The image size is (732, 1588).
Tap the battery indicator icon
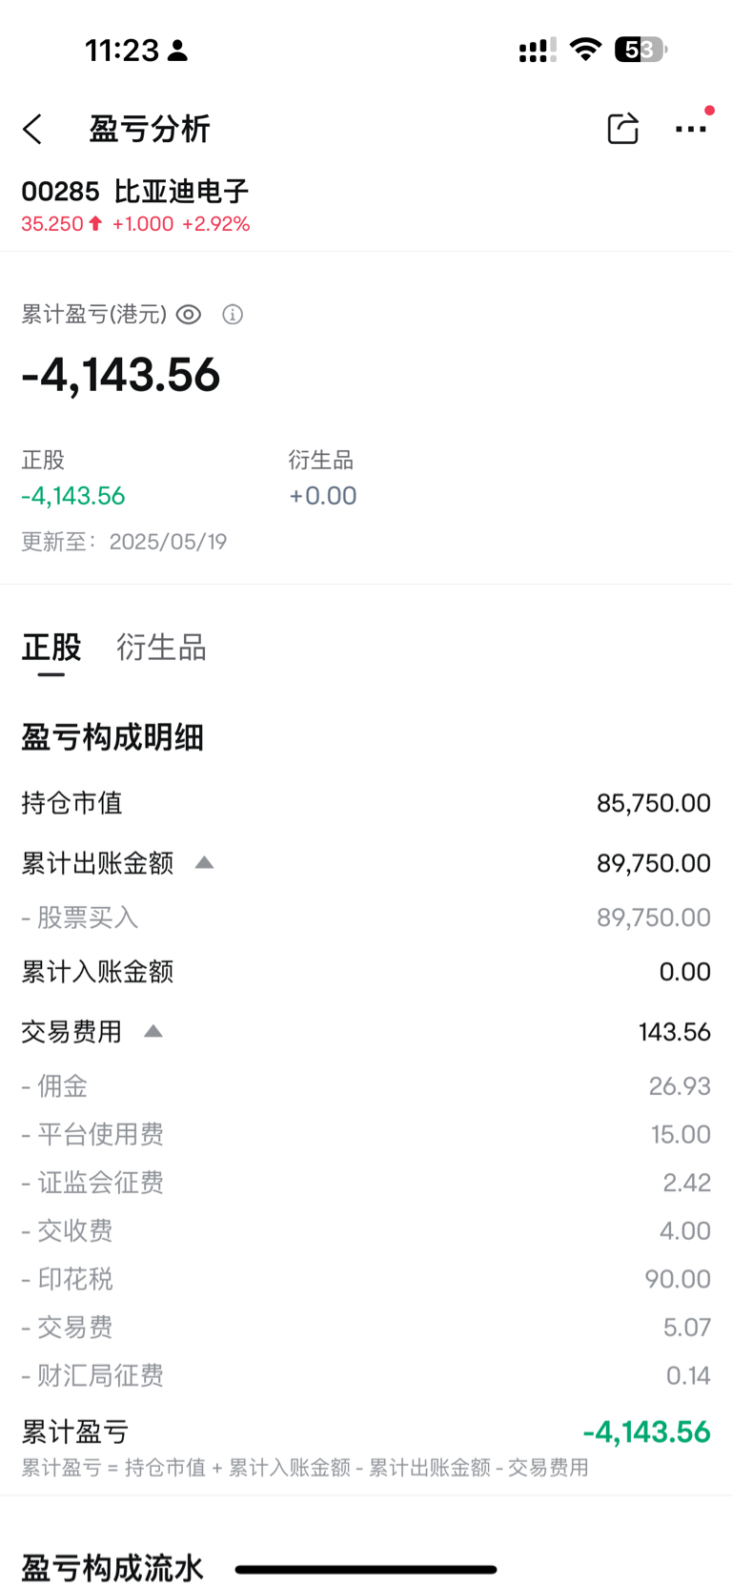click(640, 49)
